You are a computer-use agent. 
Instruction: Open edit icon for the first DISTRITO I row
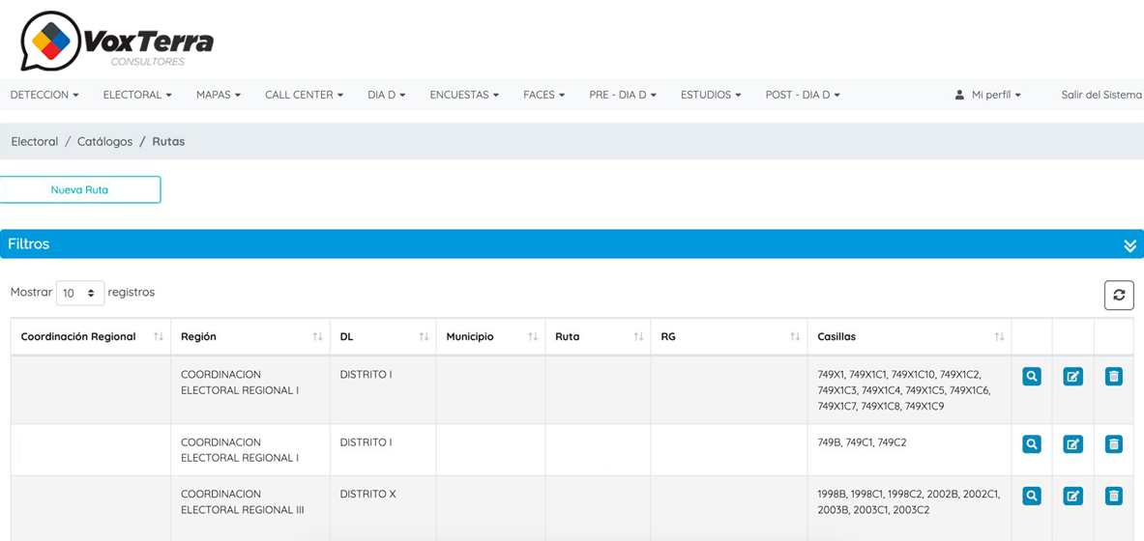tap(1072, 376)
